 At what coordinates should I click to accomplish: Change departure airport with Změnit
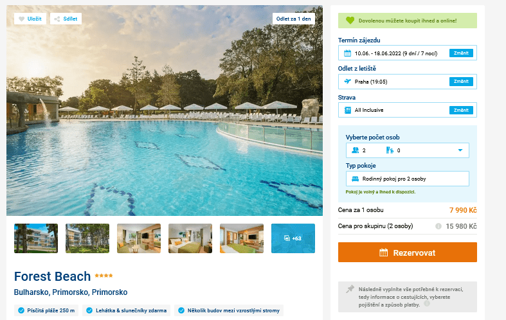(461, 82)
